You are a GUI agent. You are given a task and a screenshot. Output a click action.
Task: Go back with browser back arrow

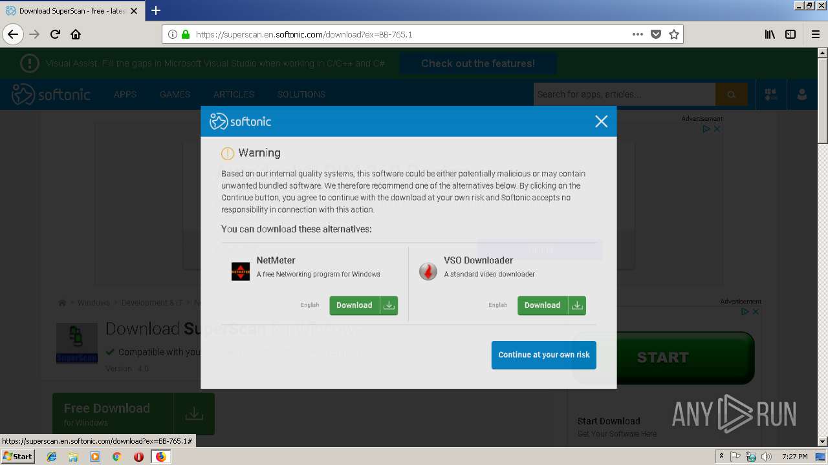[13, 34]
